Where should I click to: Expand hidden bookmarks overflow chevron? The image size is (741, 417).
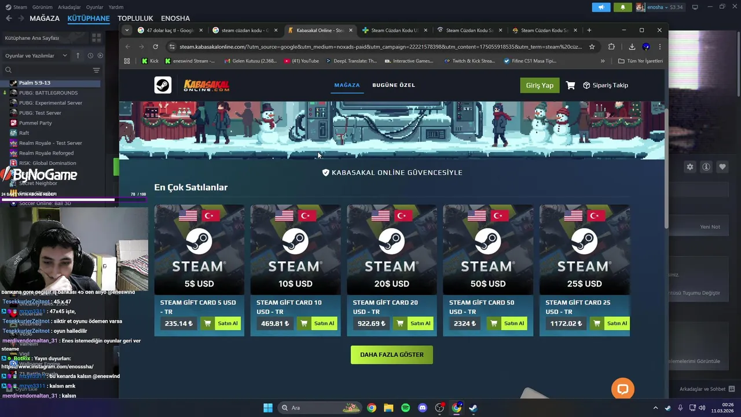603,61
